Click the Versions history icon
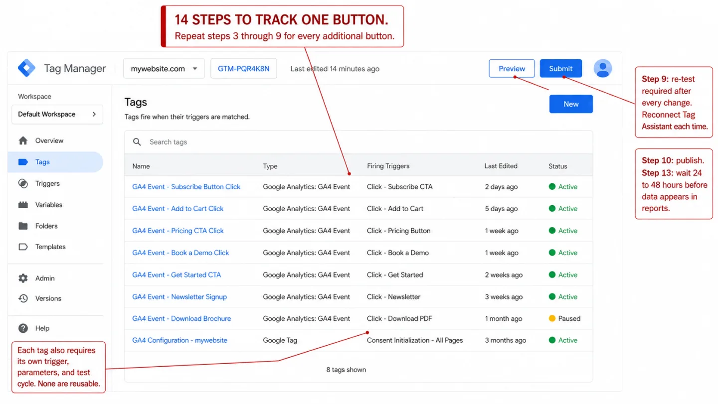The image size is (718, 404). tap(23, 298)
